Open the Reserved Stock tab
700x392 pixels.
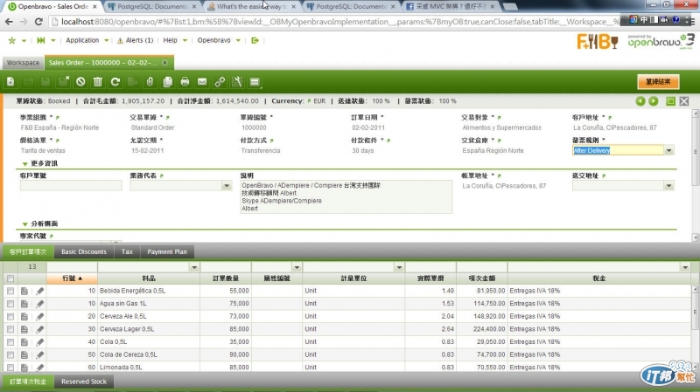pyautogui.click(x=84, y=382)
